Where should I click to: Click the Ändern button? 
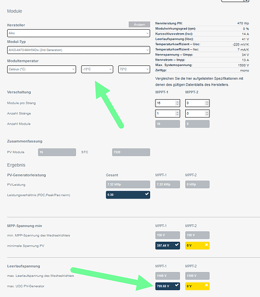(139, 24)
